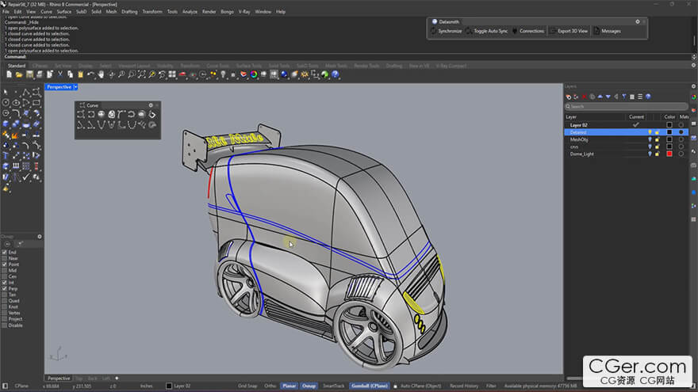Uncheck the End object snap
Image resolution: width=698 pixels, height=392 pixels.
tap(4, 252)
